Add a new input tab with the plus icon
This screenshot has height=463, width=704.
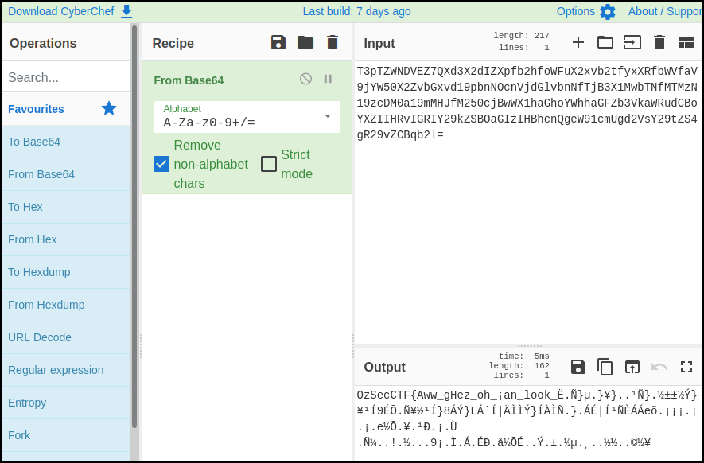click(x=578, y=43)
